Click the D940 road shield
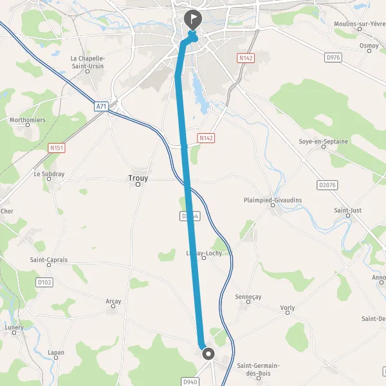 click(x=190, y=381)
